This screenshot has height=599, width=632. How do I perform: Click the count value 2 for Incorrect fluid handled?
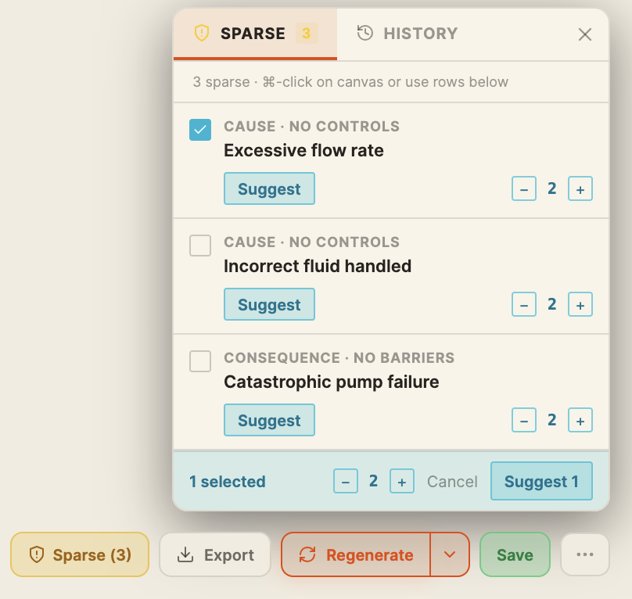pos(552,304)
